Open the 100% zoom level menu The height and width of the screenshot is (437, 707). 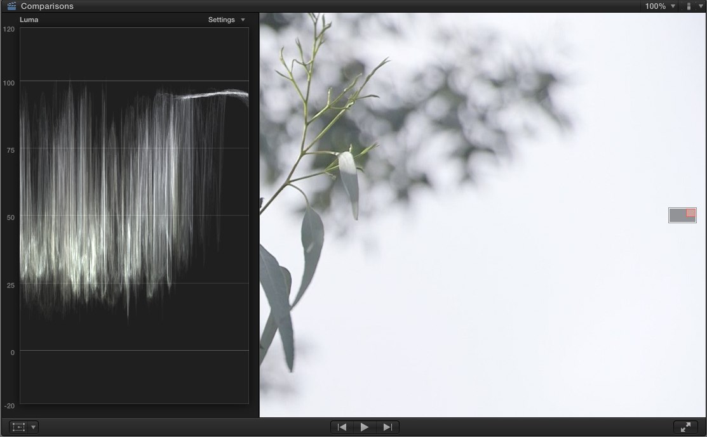point(660,6)
